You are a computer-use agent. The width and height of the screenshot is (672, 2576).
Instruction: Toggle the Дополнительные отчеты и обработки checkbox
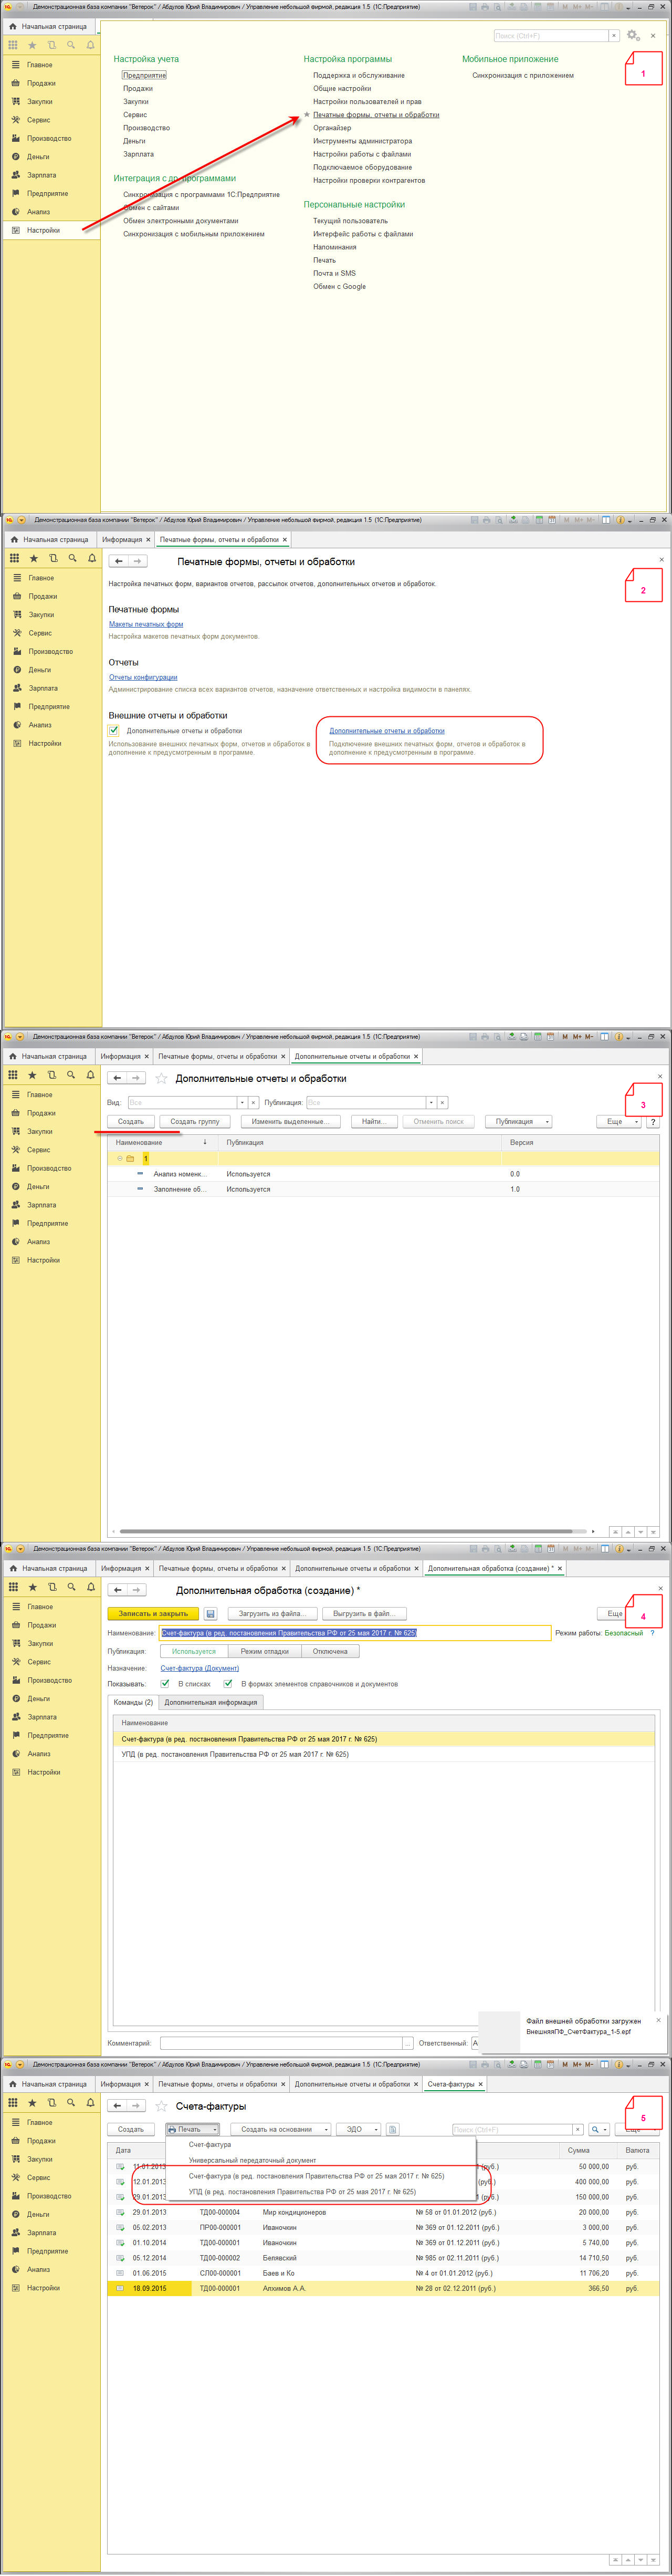pyautogui.click(x=114, y=730)
